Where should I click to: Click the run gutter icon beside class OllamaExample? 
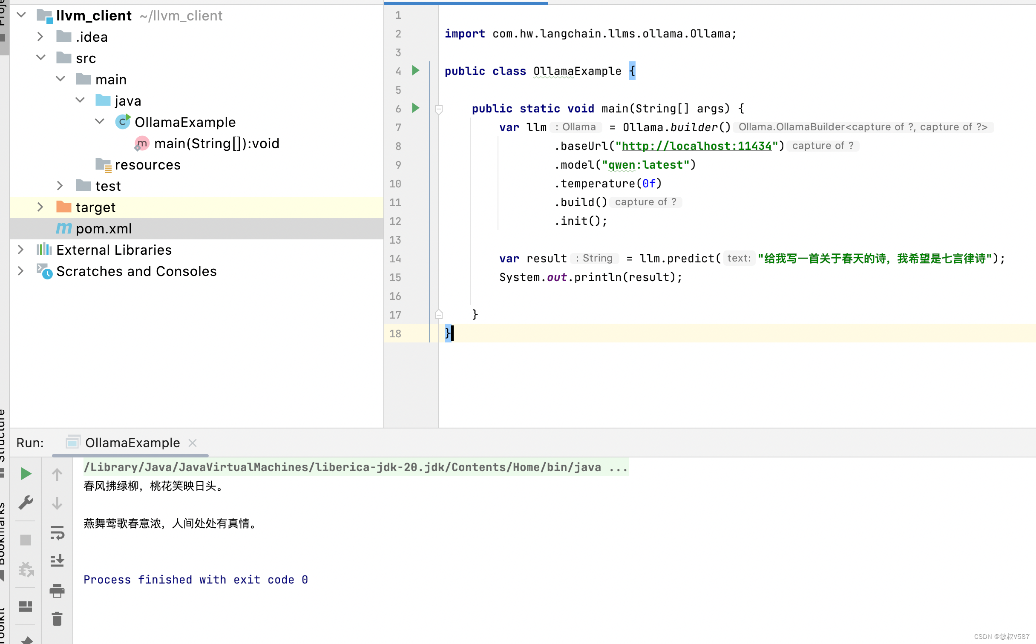[416, 70]
